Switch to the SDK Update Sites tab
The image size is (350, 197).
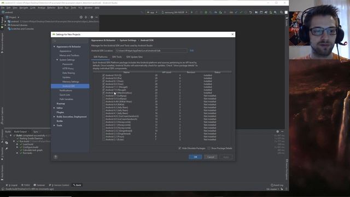coord(135,57)
